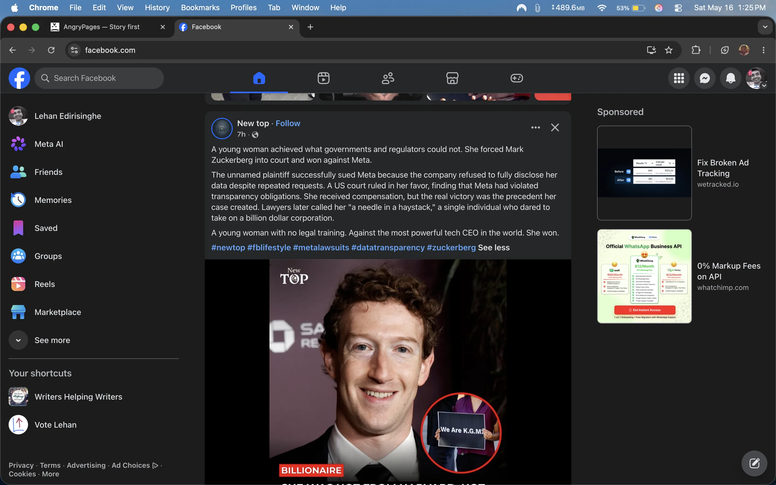Viewport: 776px width, 485px height.
Task: Click in the Search Facebook field
Action: (x=99, y=78)
